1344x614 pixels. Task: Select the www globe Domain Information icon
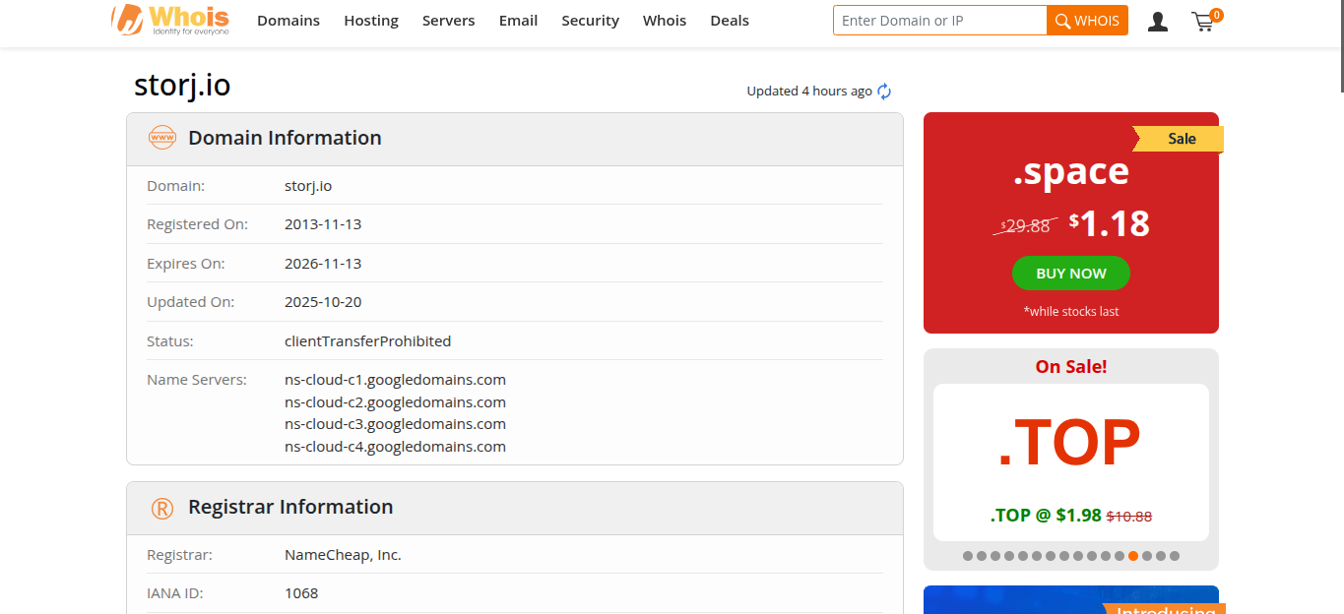coord(162,138)
